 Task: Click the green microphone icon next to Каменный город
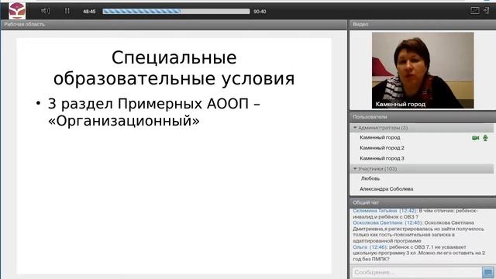[485, 138]
